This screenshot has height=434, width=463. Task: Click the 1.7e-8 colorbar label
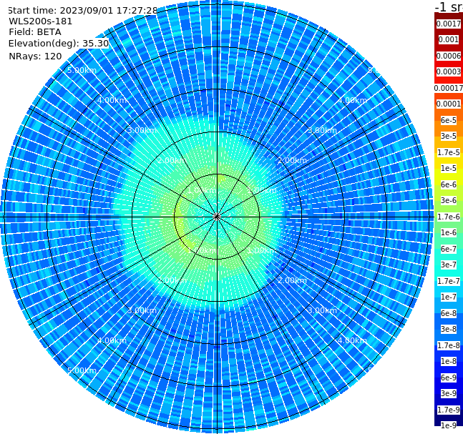[x=449, y=345]
